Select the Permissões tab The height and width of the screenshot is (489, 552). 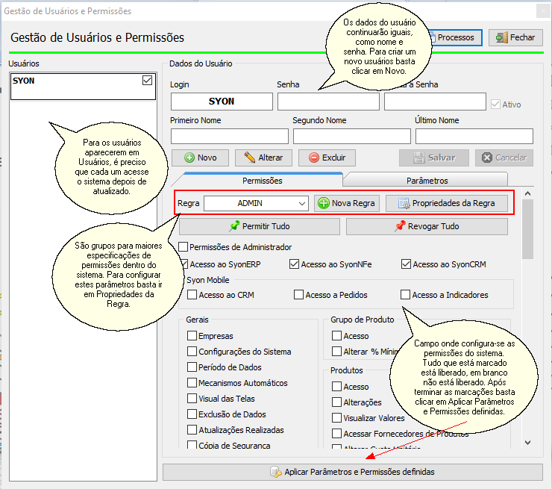point(257,181)
